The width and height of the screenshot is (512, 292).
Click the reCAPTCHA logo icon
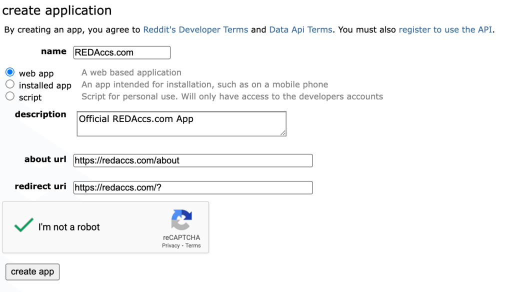click(181, 220)
